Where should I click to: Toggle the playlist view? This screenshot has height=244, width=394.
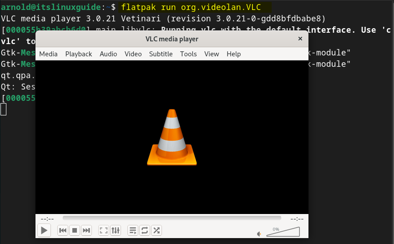pos(133,230)
